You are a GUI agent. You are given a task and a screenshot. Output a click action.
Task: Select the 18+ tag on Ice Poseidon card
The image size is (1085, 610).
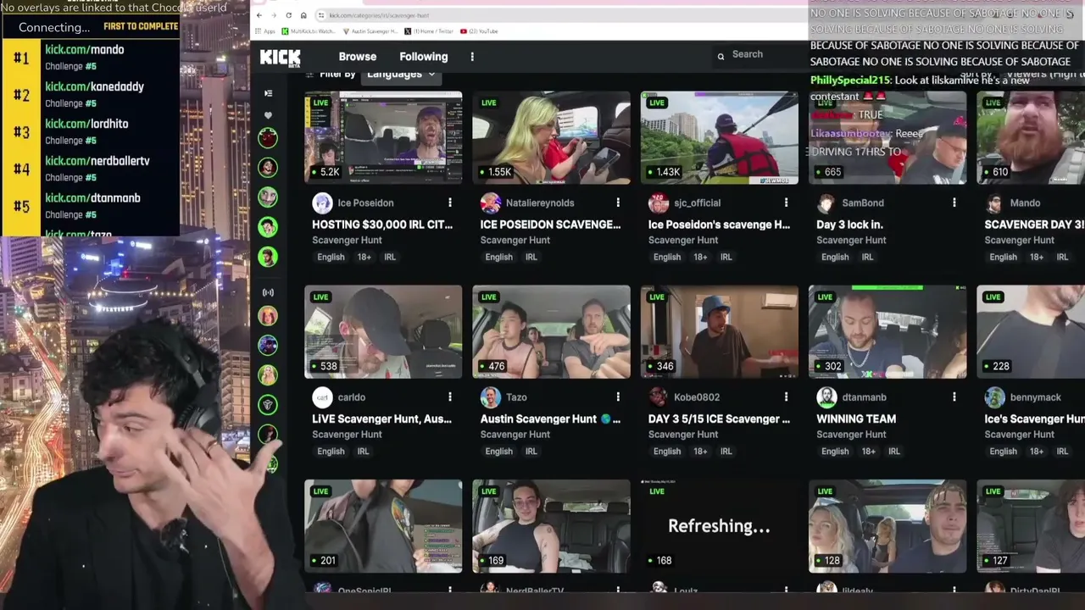tap(364, 257)
